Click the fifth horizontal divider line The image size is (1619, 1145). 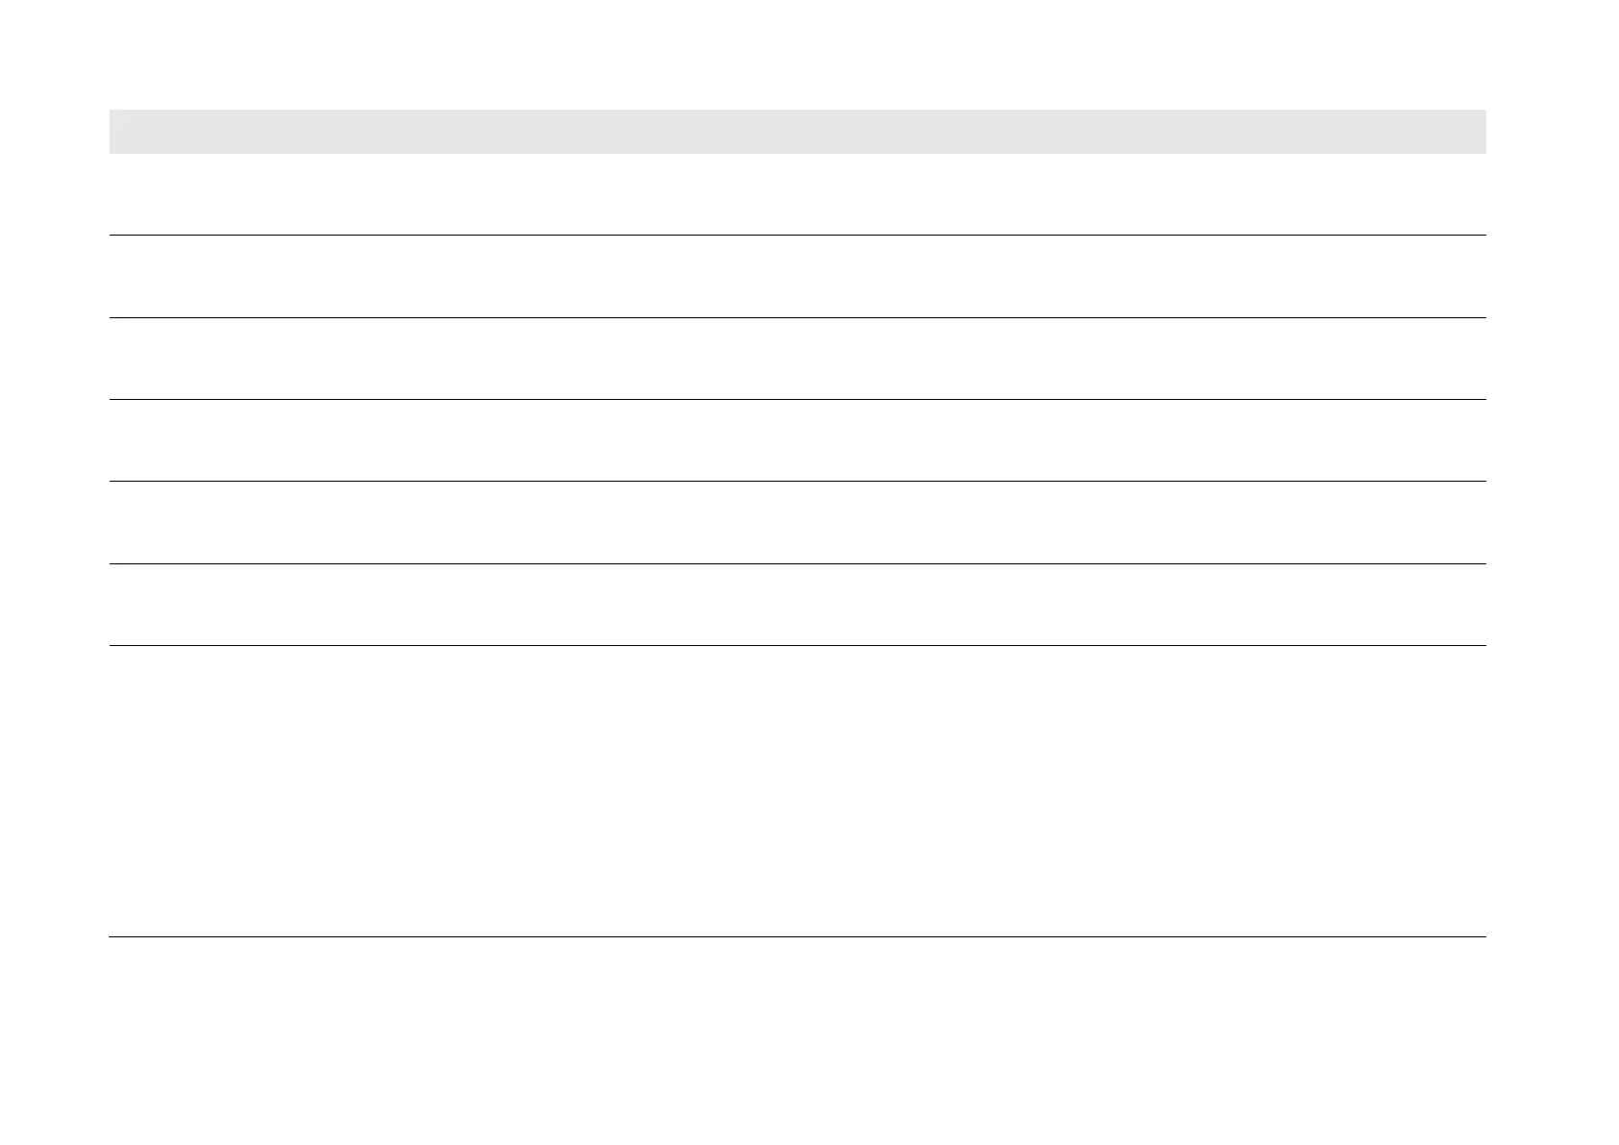click(x=797, y=563)
